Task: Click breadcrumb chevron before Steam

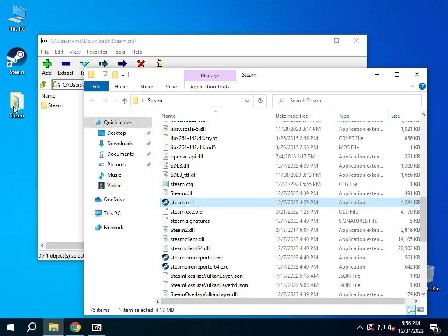Action: [x=143, y=101]
